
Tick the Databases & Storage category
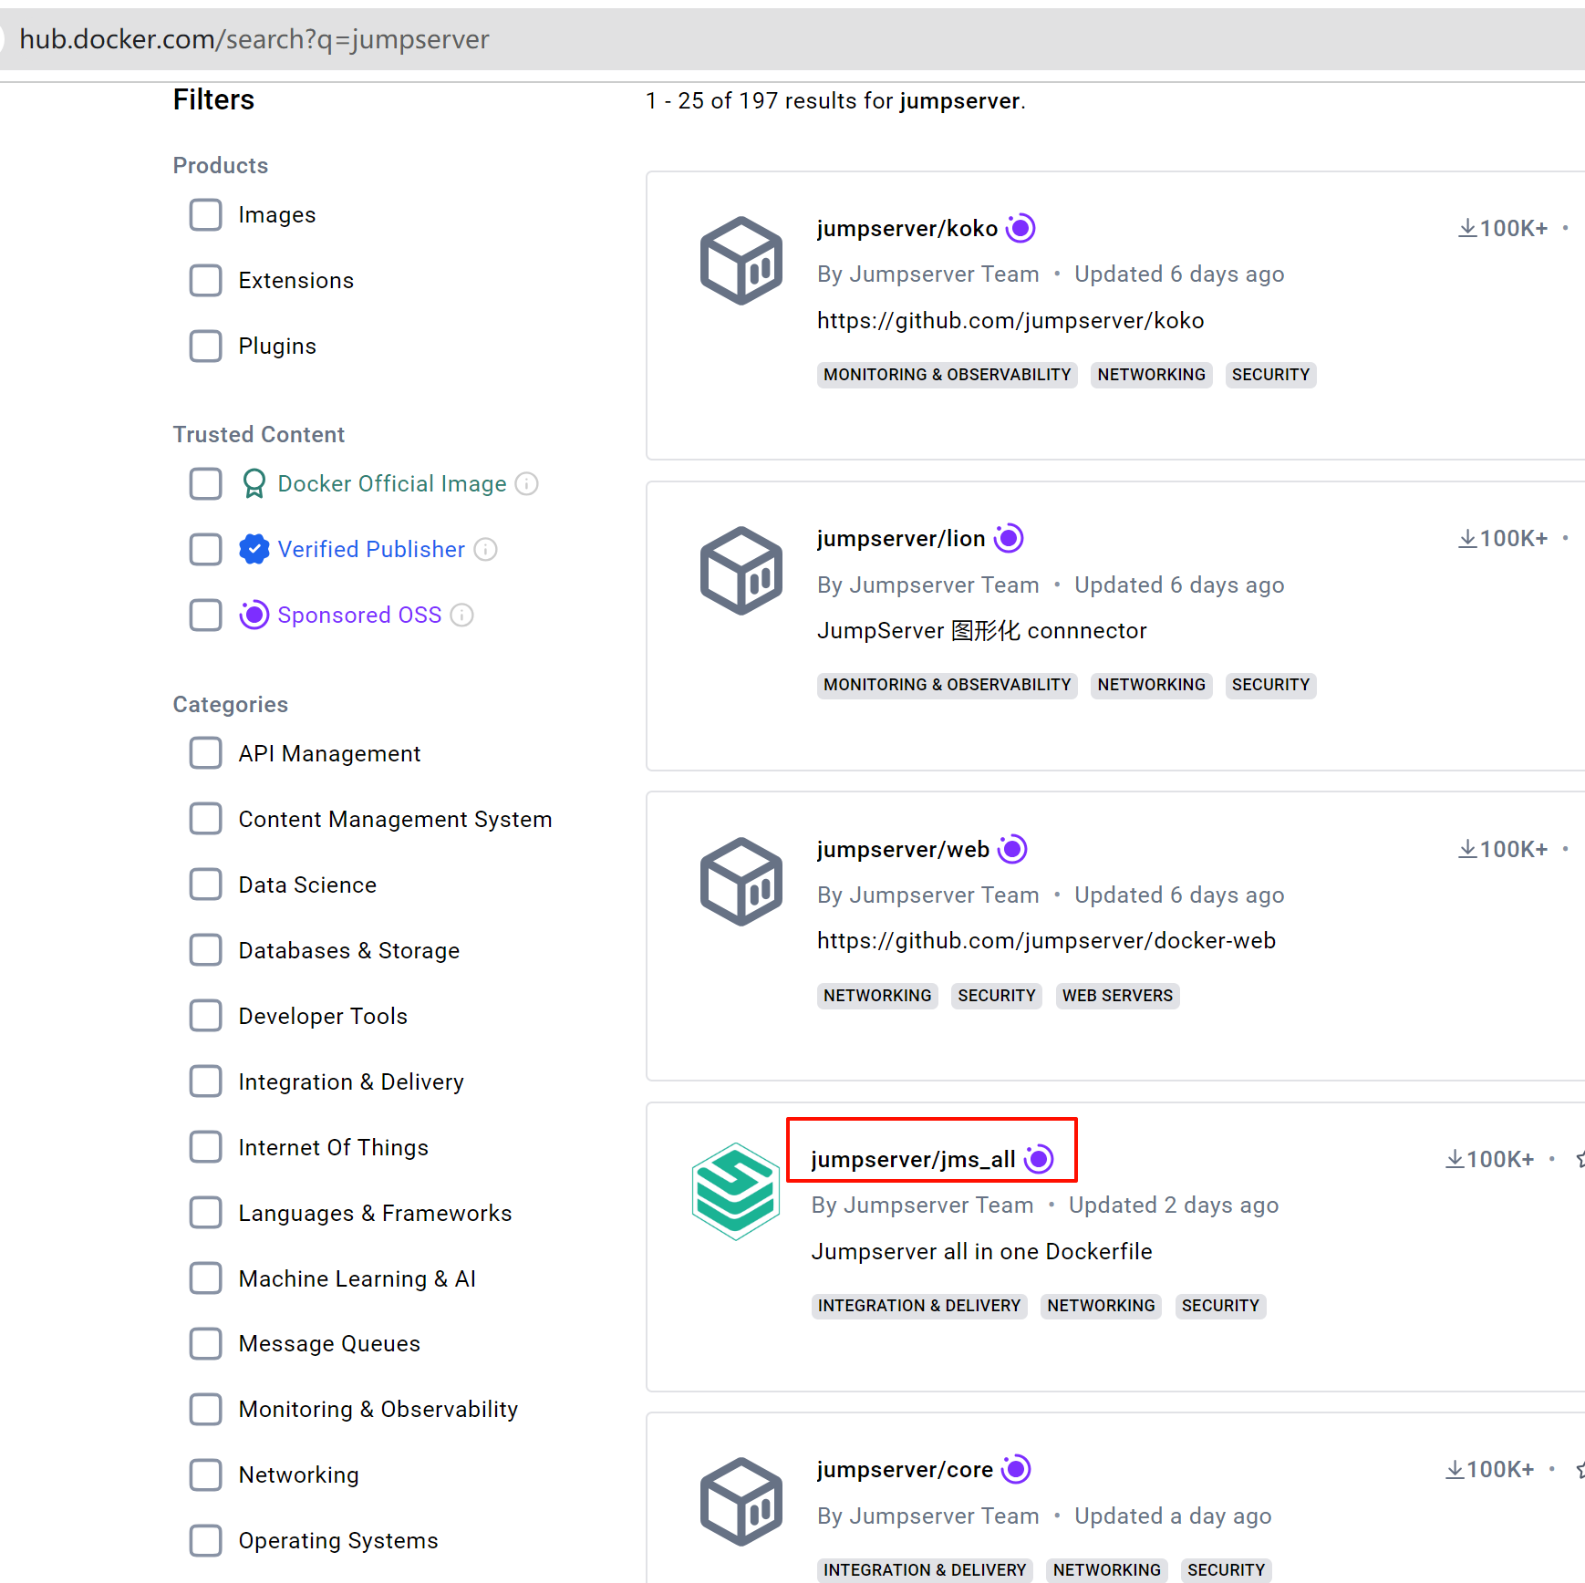tap(206, 950)
